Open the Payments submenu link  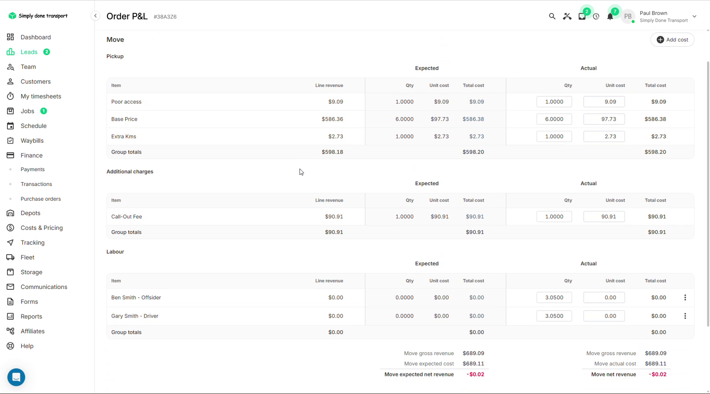tap(32, 169)
